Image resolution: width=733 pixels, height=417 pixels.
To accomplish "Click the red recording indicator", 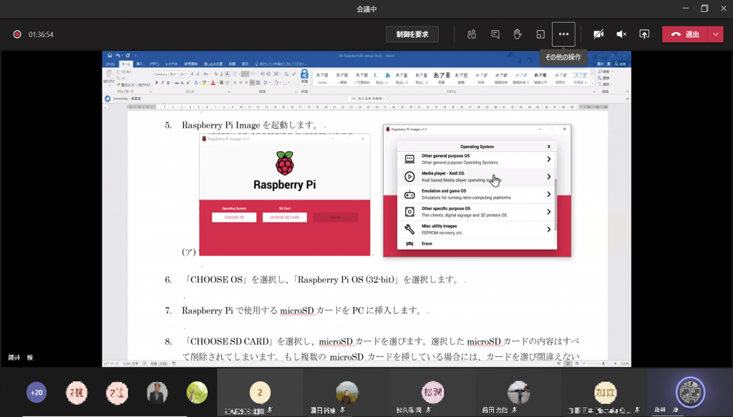I will click(17, 34).
